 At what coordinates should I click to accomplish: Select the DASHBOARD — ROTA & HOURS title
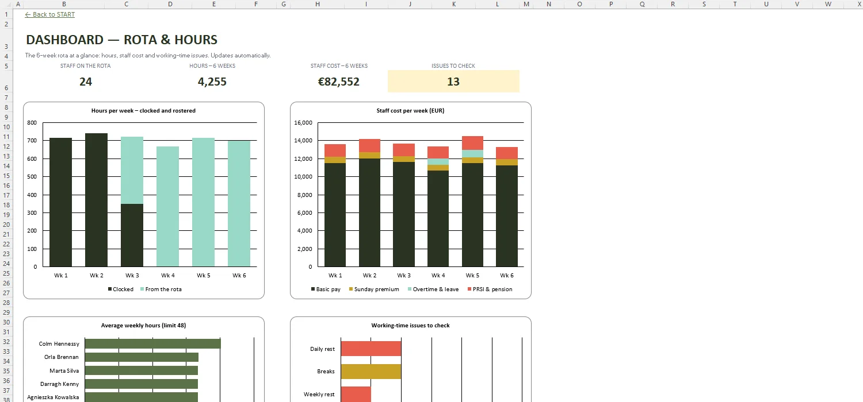tap(122, 40)
